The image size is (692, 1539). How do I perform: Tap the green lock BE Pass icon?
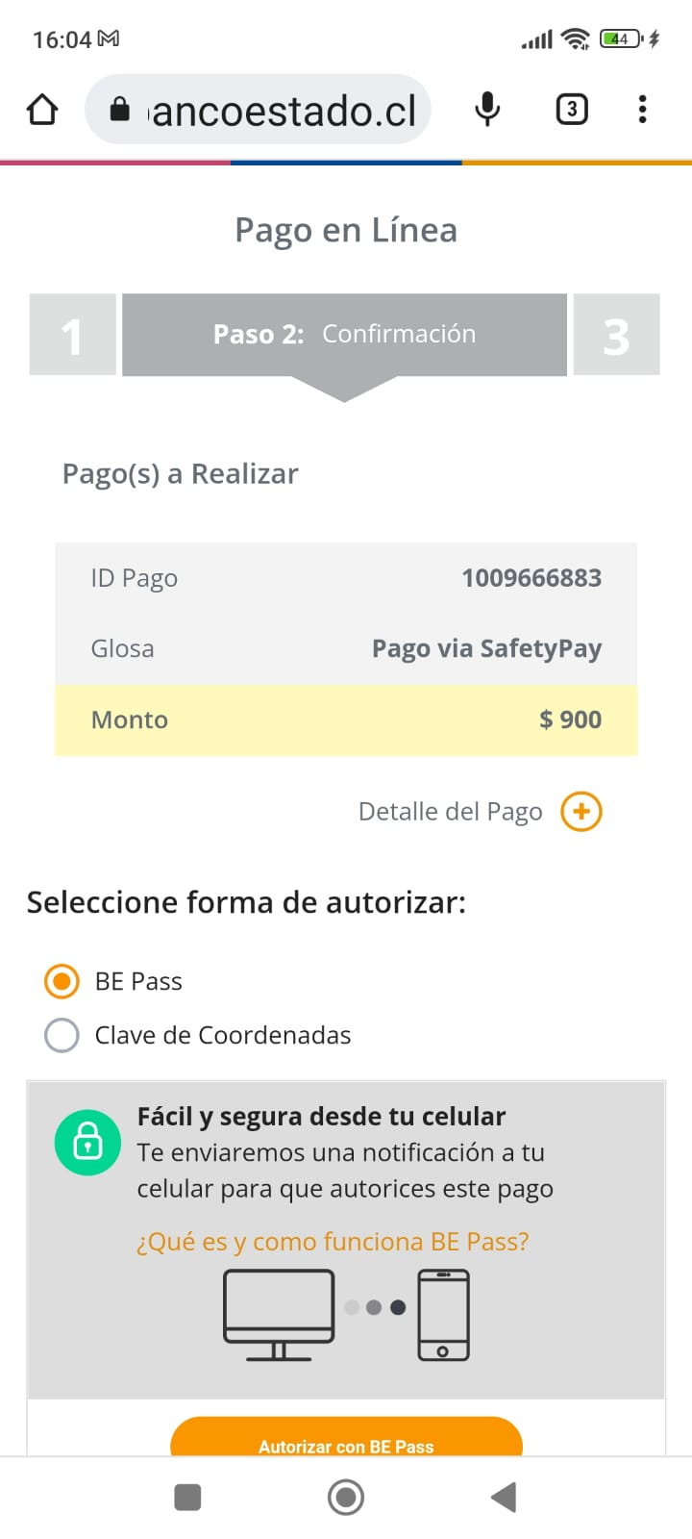click(x=87, y=1143)
